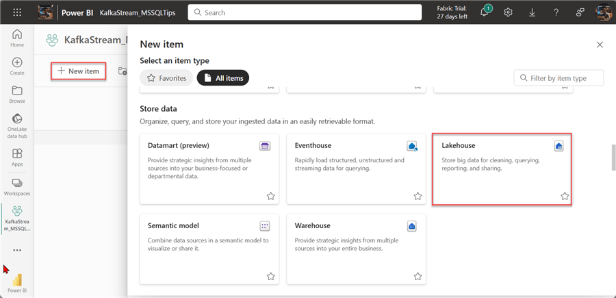
Task: Open OneLake data hub in sidebar
Action: pos(17,123)
